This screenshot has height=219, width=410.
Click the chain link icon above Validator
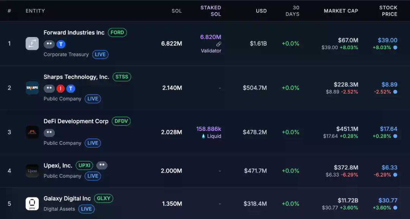tap(219, 44)
